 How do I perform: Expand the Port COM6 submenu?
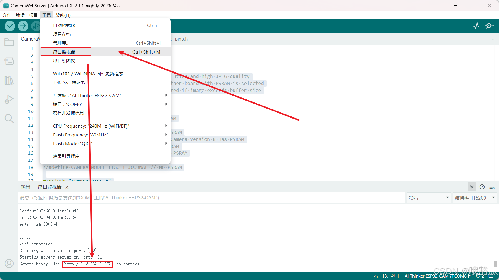click(x=105, y=104)
